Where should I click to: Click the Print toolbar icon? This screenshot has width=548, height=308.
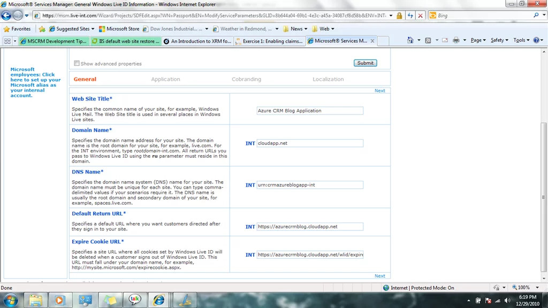[x=456, y=40]
